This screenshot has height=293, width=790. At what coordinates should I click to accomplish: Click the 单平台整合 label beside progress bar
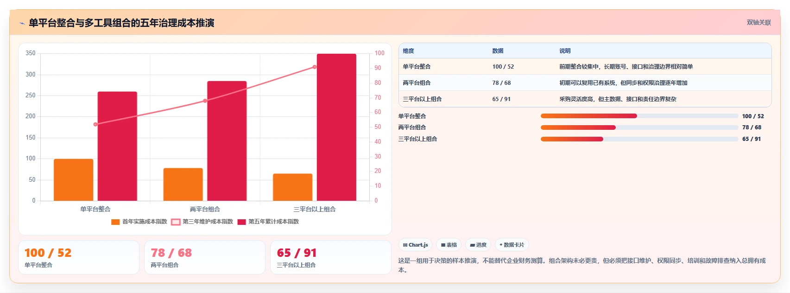point(412,116)
